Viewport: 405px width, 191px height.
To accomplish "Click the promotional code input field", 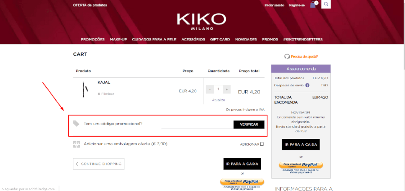I will (x=198, y=124).
